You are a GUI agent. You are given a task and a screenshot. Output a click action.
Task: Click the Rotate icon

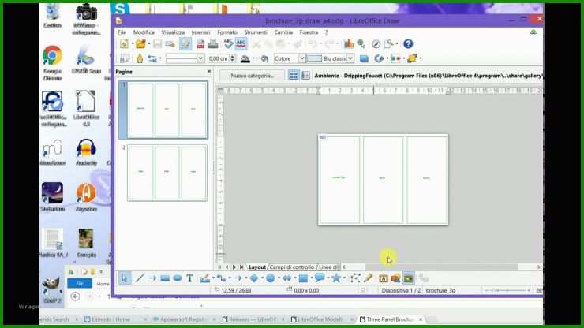tap(379, 58)
